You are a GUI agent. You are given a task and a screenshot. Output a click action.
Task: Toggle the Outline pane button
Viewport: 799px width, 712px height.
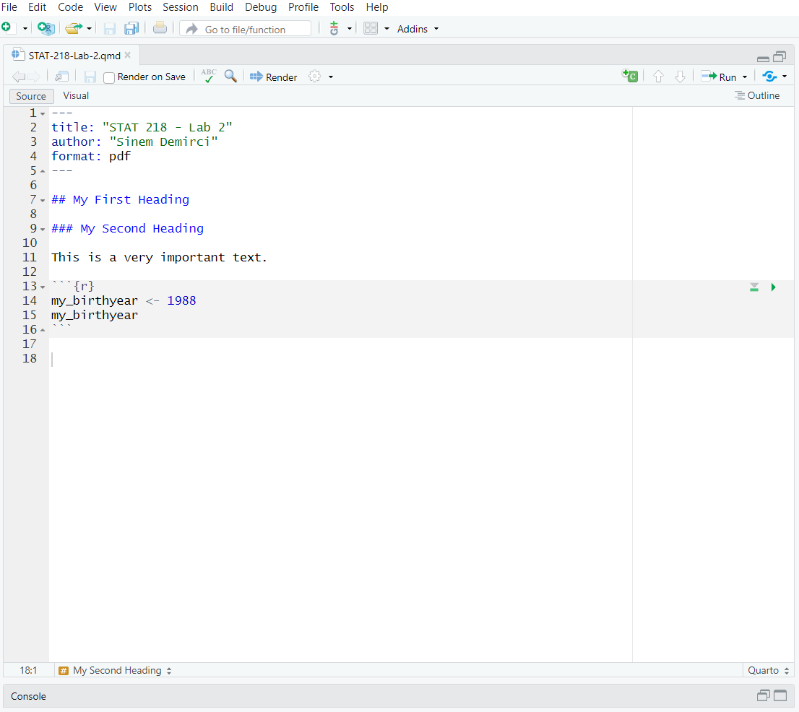[757, 95]
